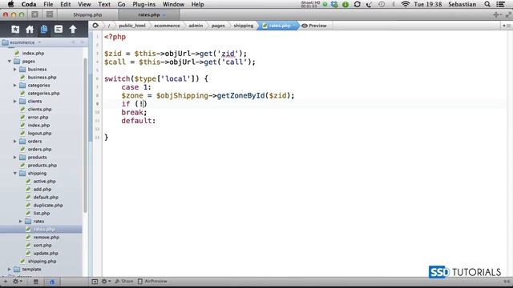Viewport: 513px width, 288px height.
Task: Click the list view icon in the sidebar footer
Action: pyautogui.click(x=35, y=282)
